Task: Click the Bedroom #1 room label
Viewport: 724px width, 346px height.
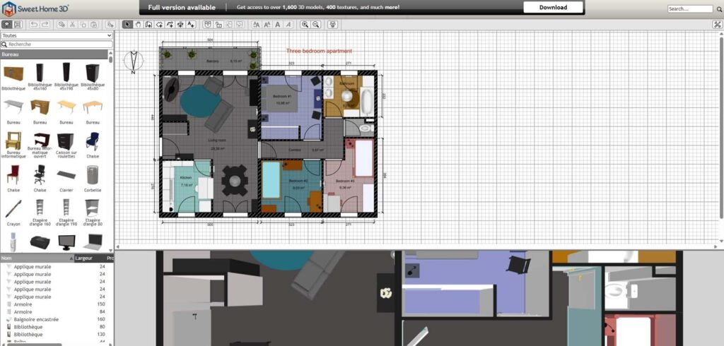Action: 283,96
